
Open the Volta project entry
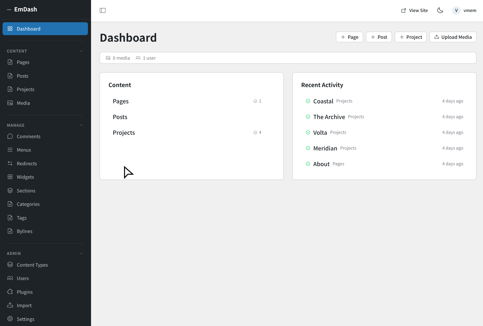pyautogui.click(x=384, y=132)
